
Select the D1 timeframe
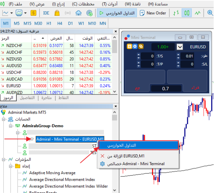(70, 23)
